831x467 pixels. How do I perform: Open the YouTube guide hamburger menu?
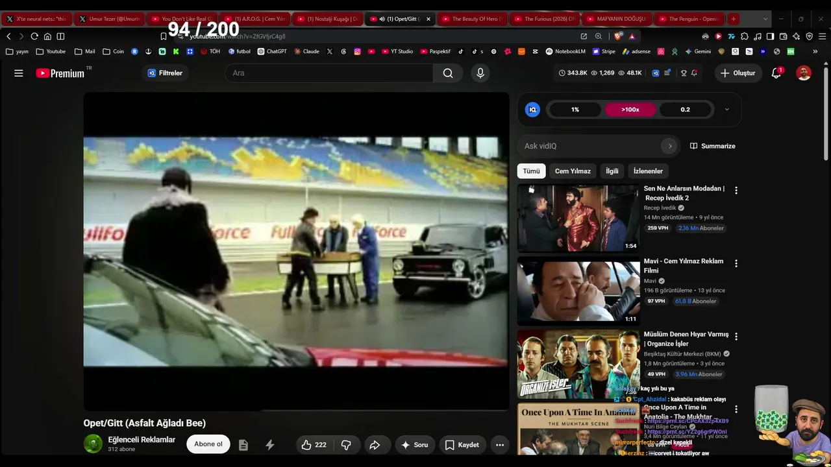point(19,73)
